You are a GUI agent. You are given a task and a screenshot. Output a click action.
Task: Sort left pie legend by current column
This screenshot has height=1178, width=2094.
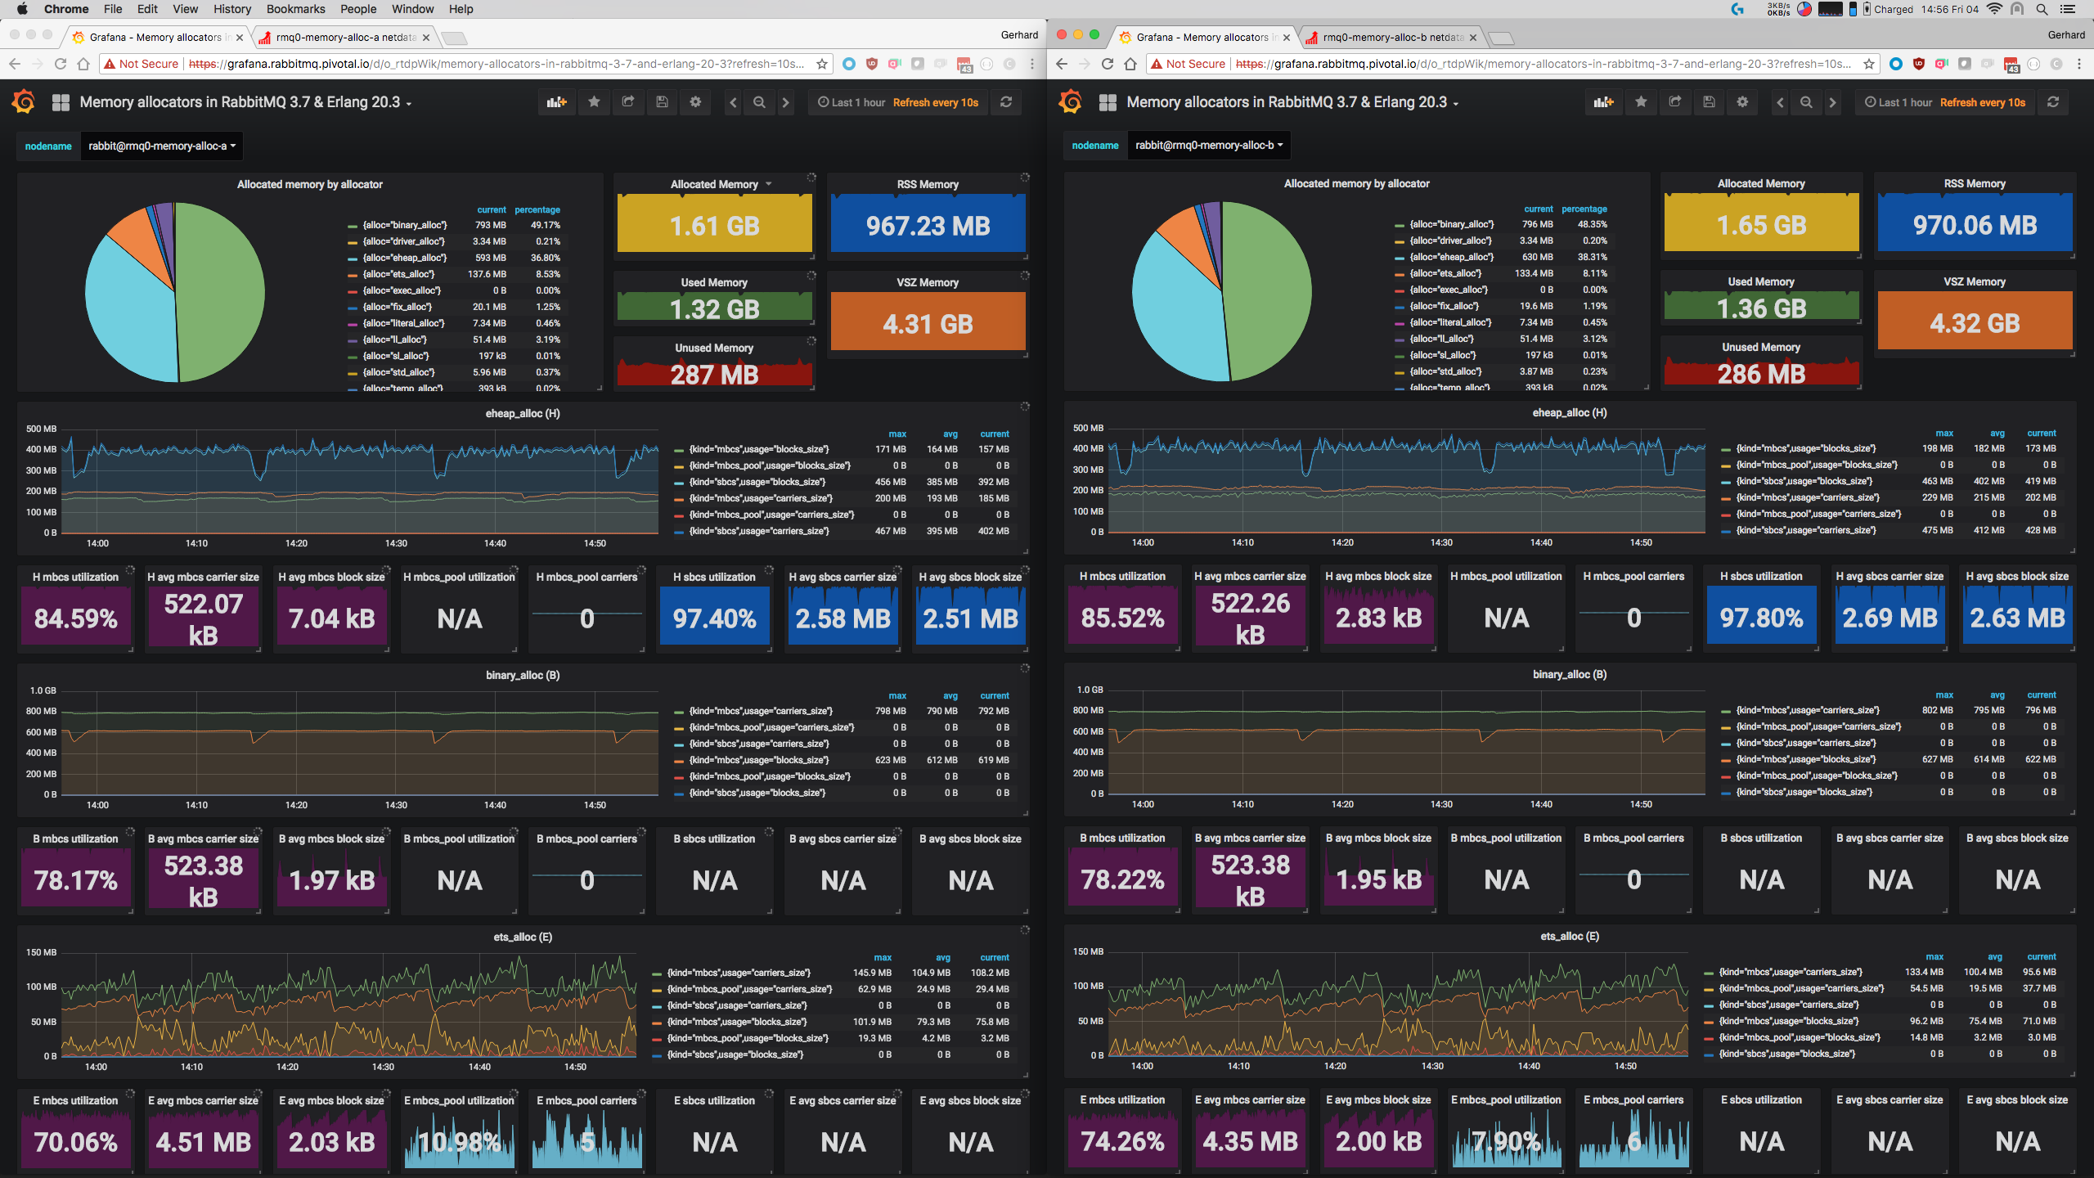pyautogui.click(x=492, y=209)
